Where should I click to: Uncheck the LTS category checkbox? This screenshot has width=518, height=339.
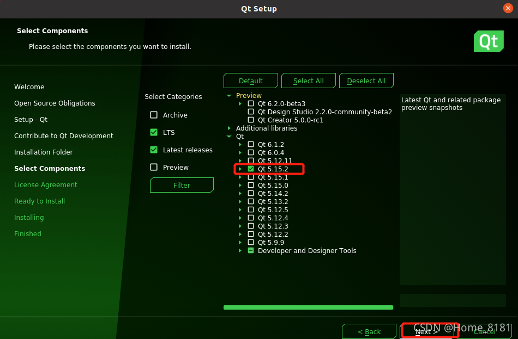[154, 132]
